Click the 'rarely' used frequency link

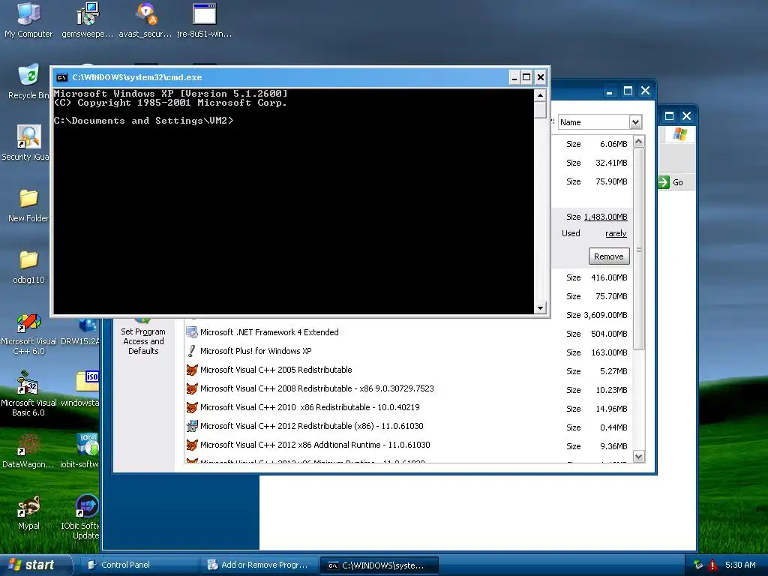coord(616,234)
